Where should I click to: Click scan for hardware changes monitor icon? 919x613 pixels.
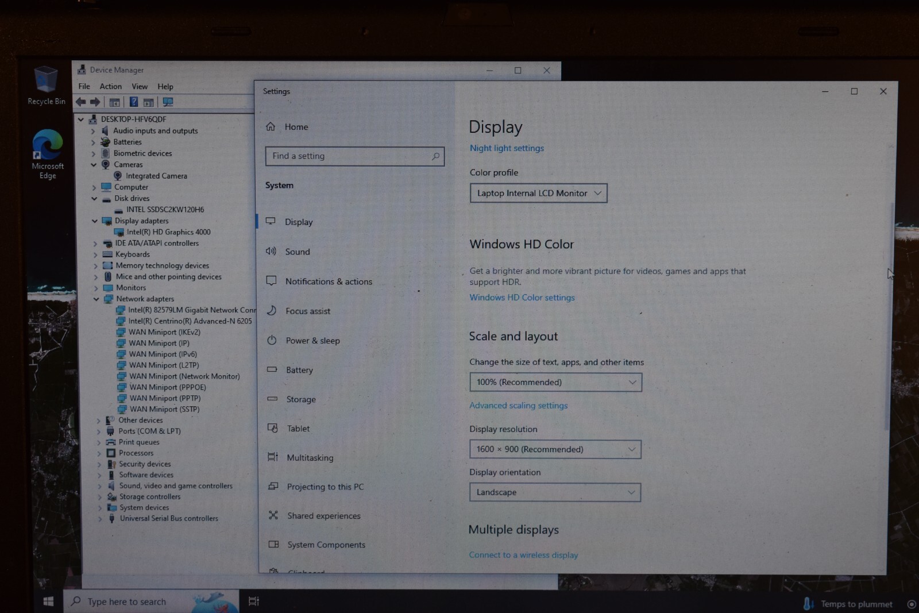click(168, 102)
